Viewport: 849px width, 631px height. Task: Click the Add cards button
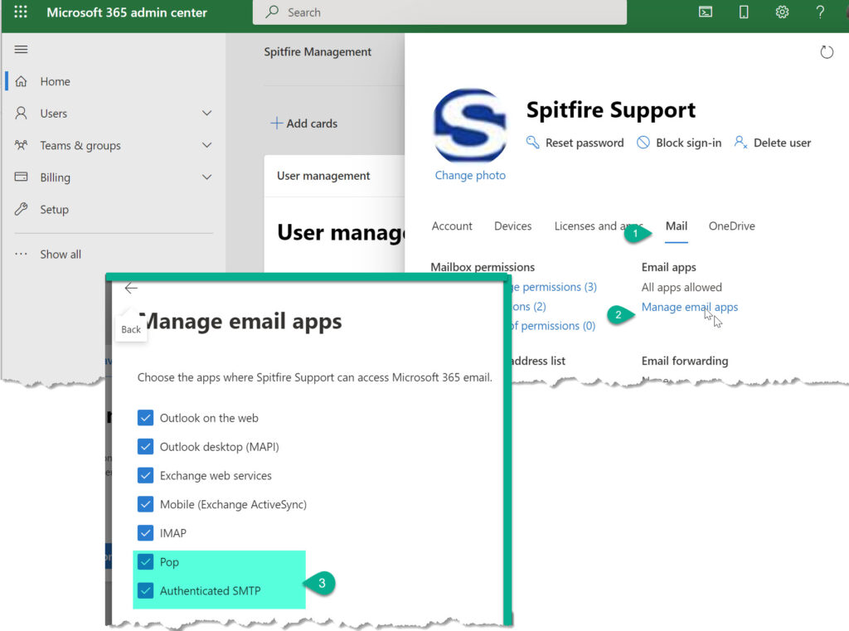303,123
